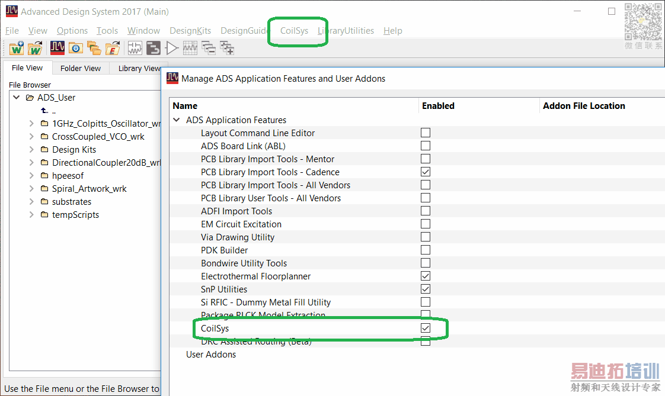665x396 pixels.
Task: Click the folder icon of Design Kits
Action: point(44,150)
